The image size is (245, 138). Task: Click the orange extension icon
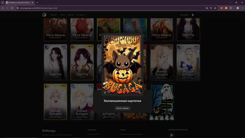point(226,8)
